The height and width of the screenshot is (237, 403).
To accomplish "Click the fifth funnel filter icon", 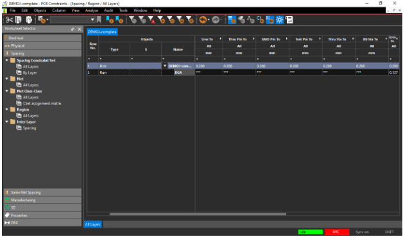I will 171,20.
